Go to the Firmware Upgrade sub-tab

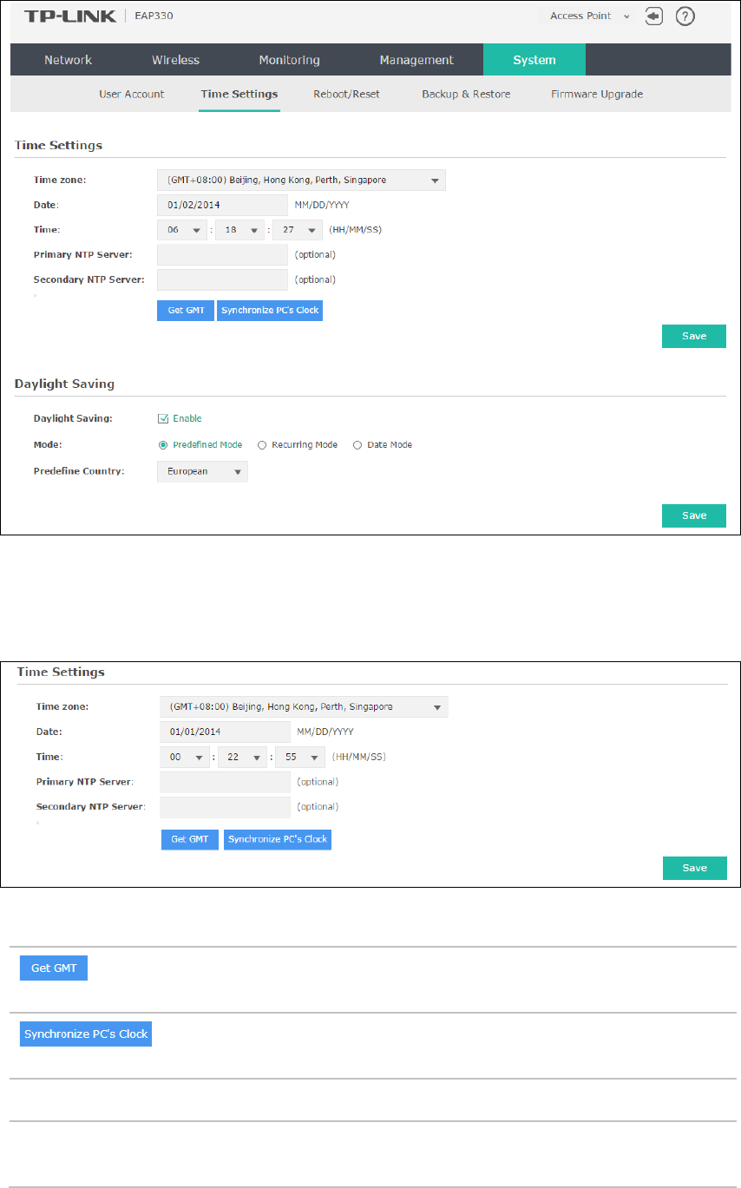pos(597,94)
